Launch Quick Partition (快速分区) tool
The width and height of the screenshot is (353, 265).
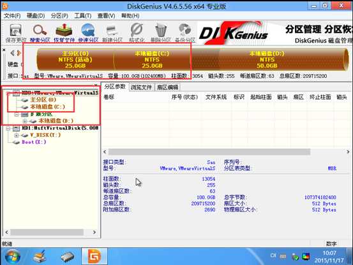point(88,33)
